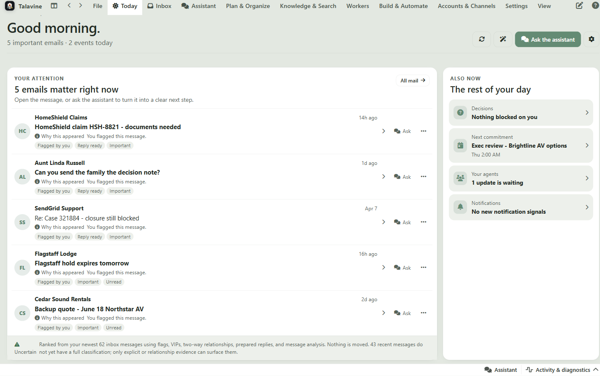
Task: Ask about the Cedar Sound Rentals email
Action: 403,313
